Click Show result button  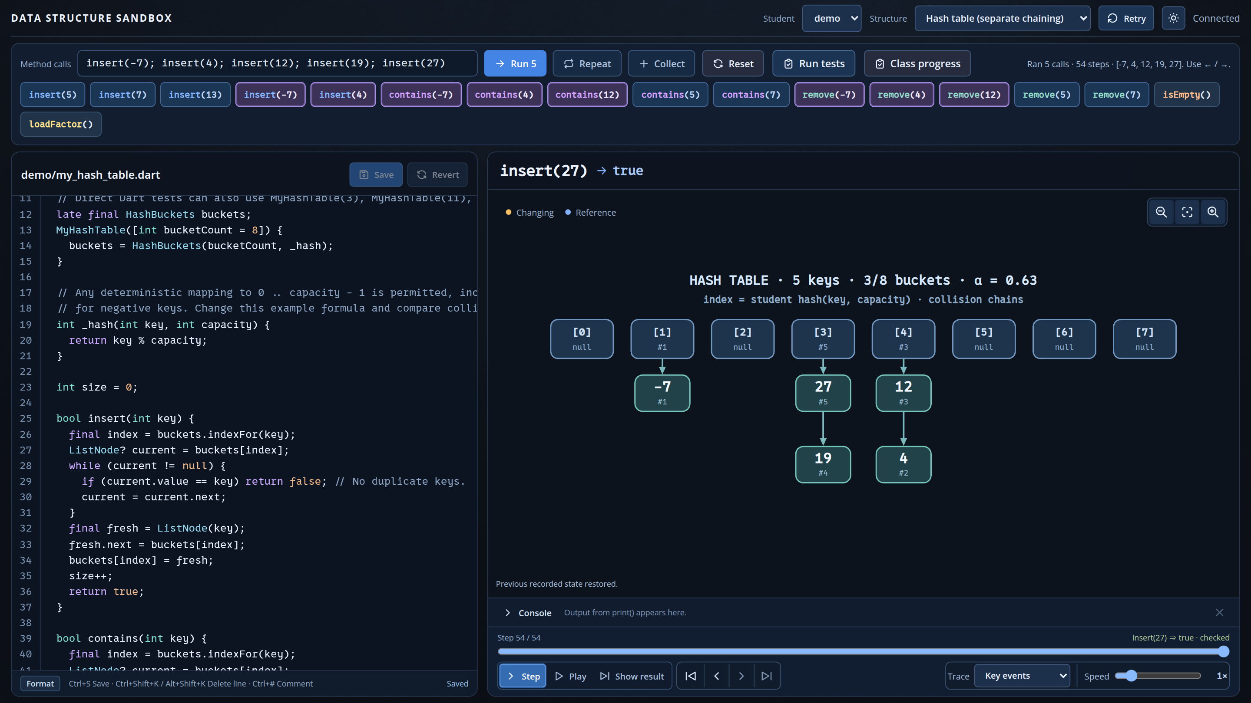pos(632,676)
